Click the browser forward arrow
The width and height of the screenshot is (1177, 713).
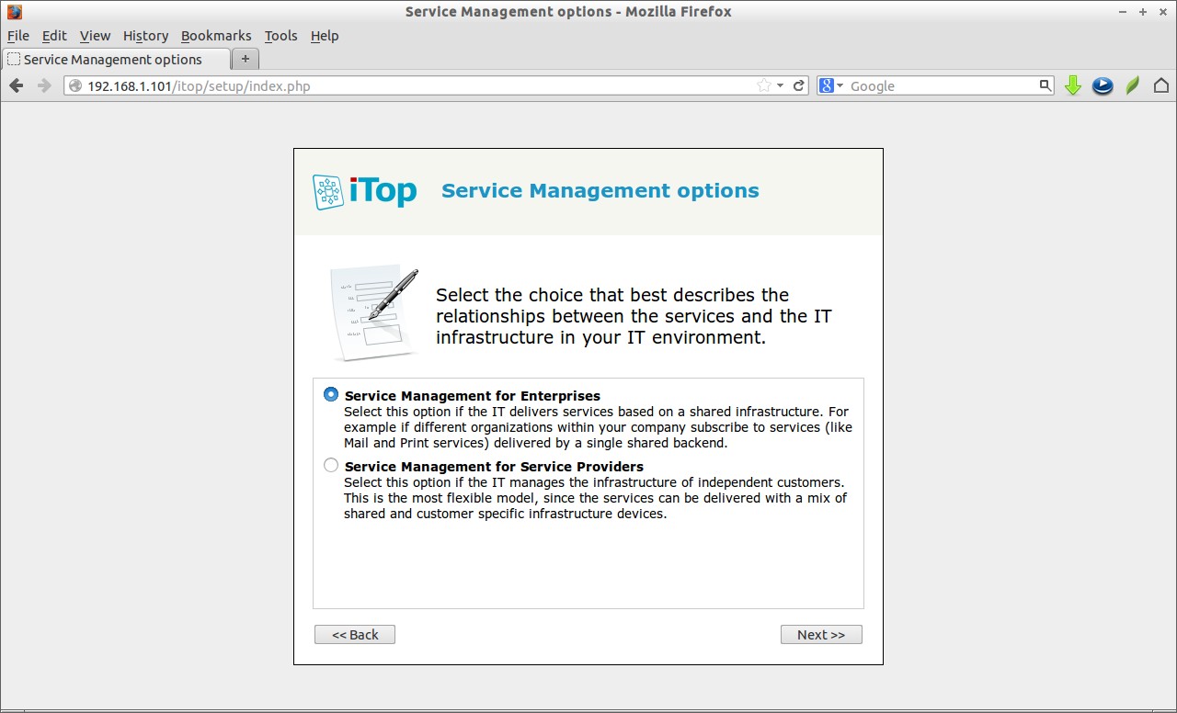point(44,85)
